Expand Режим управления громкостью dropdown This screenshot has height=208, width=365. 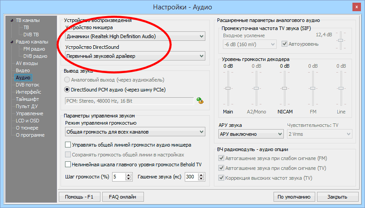pos(135,132)
